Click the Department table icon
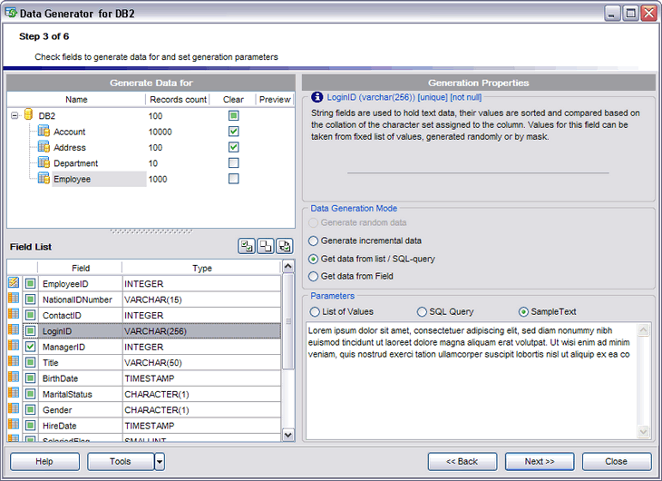 [44, 163]
